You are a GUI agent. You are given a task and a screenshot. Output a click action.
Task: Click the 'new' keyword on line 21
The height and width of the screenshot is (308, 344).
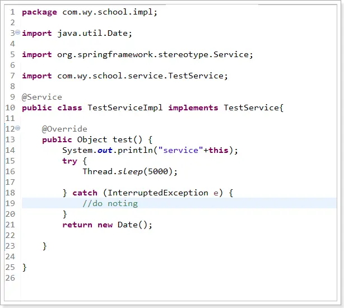point(105,225)
